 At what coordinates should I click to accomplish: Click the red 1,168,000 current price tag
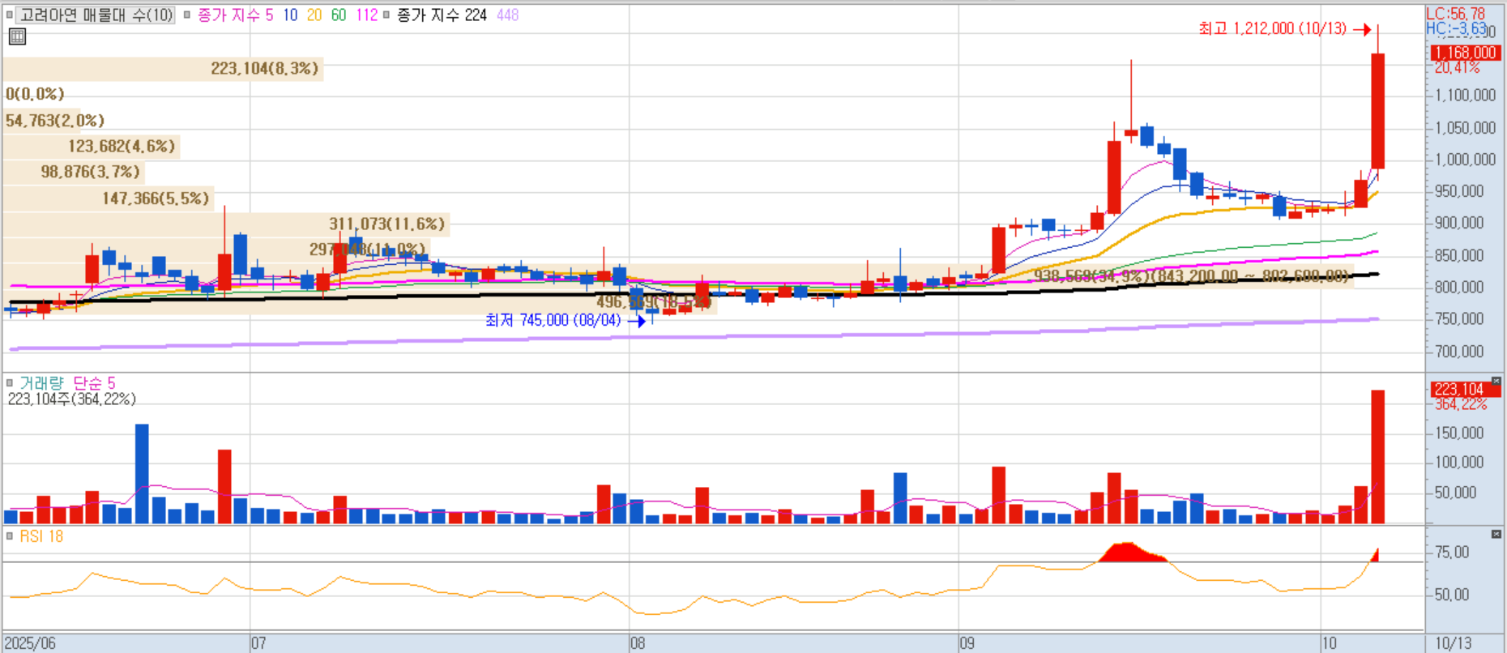[1466, 53]
